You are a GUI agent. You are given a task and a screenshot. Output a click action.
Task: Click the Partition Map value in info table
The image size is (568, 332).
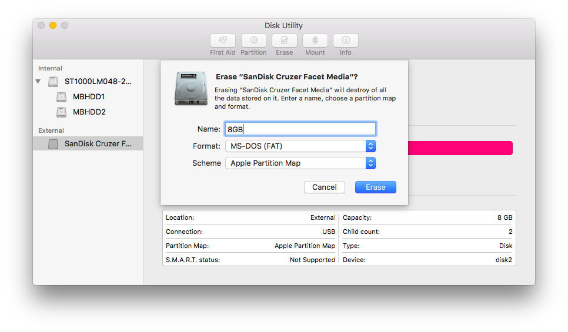pos(305,246)
